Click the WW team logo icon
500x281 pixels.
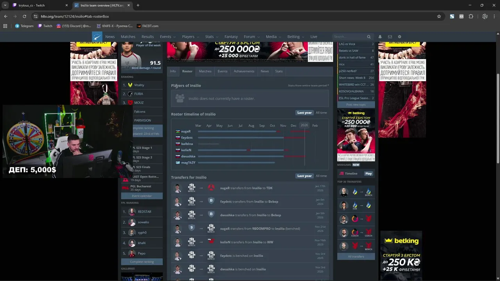click(211, 241)
